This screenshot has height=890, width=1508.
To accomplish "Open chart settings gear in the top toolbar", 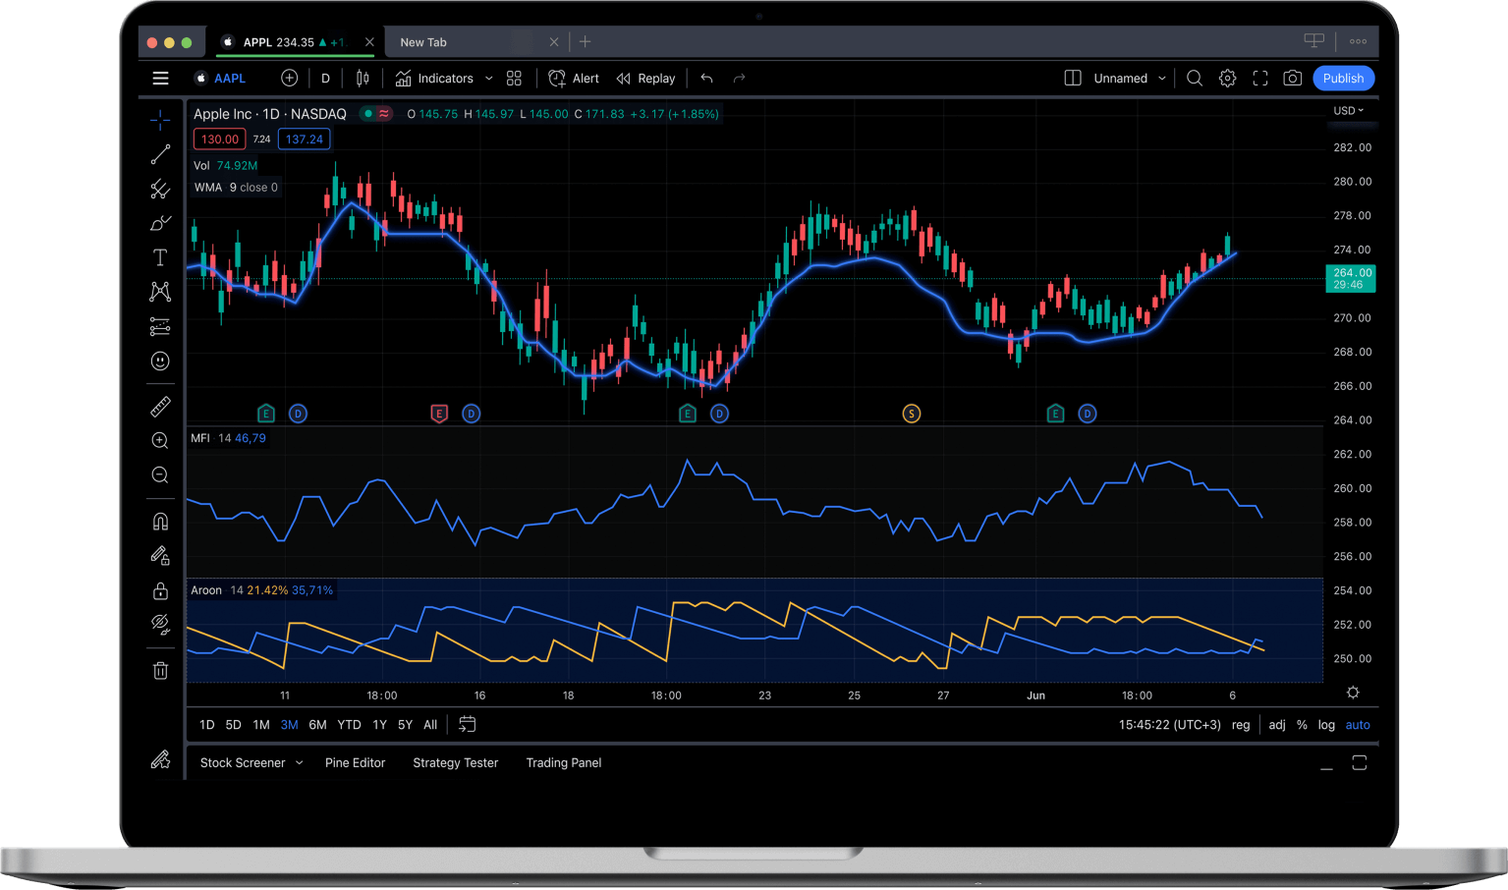I will coord(1227,79).
